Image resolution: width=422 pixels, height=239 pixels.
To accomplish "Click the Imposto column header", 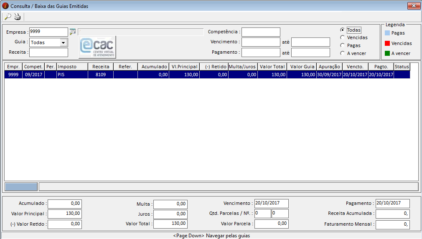I will (x=72, y=67).
